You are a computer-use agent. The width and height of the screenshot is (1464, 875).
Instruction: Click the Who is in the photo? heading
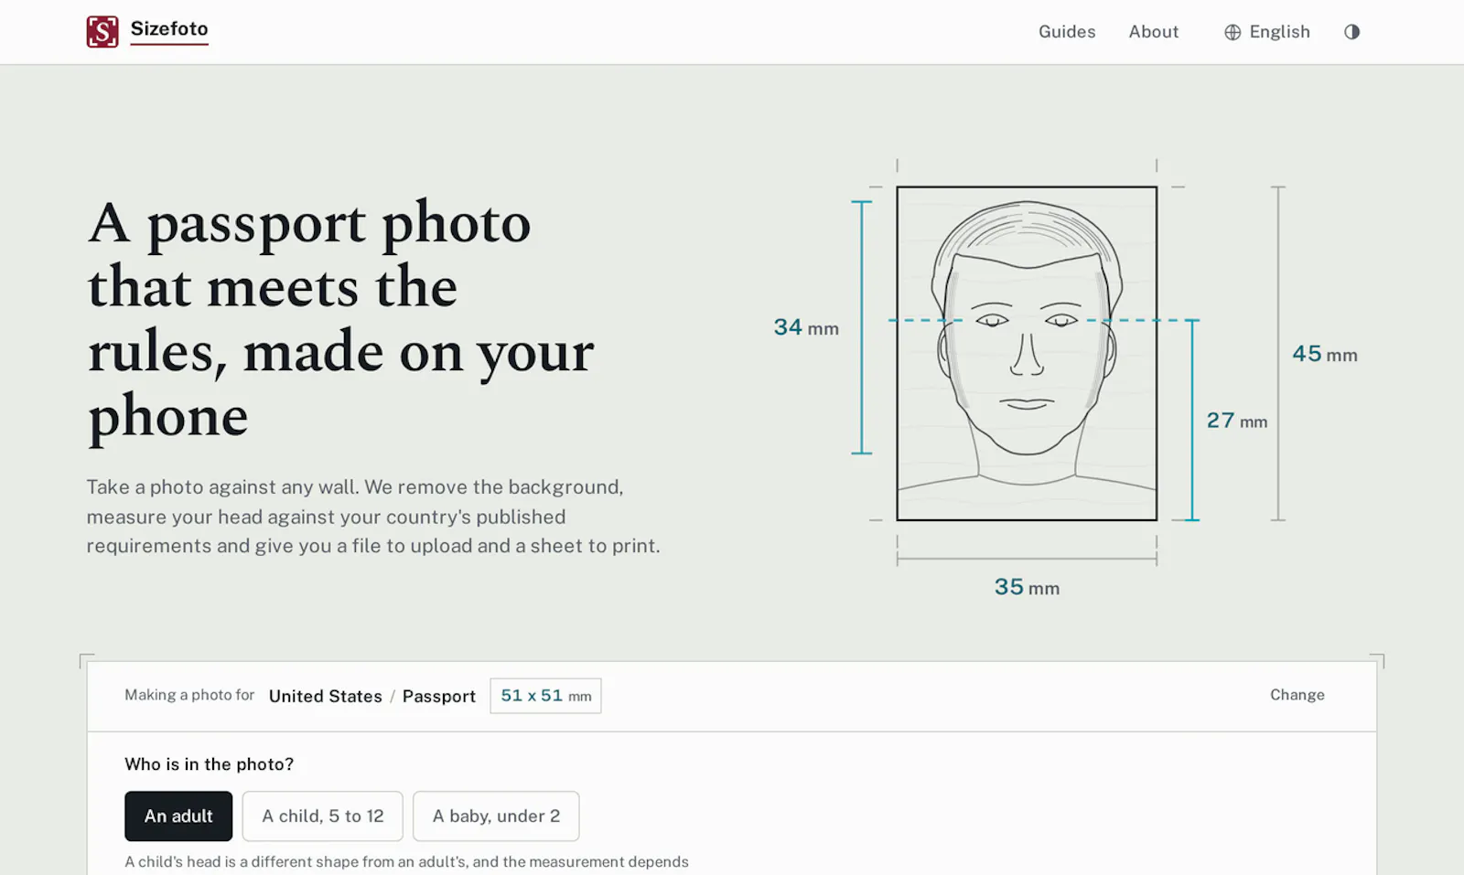coord(210,764)
